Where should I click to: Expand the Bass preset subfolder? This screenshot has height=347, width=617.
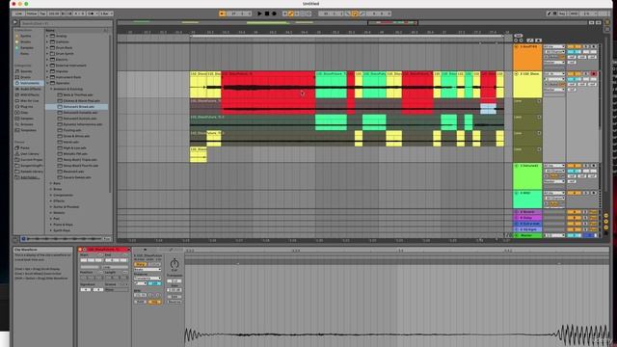[51, 183]
